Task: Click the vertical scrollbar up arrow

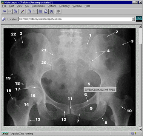Action: [140, 26]
